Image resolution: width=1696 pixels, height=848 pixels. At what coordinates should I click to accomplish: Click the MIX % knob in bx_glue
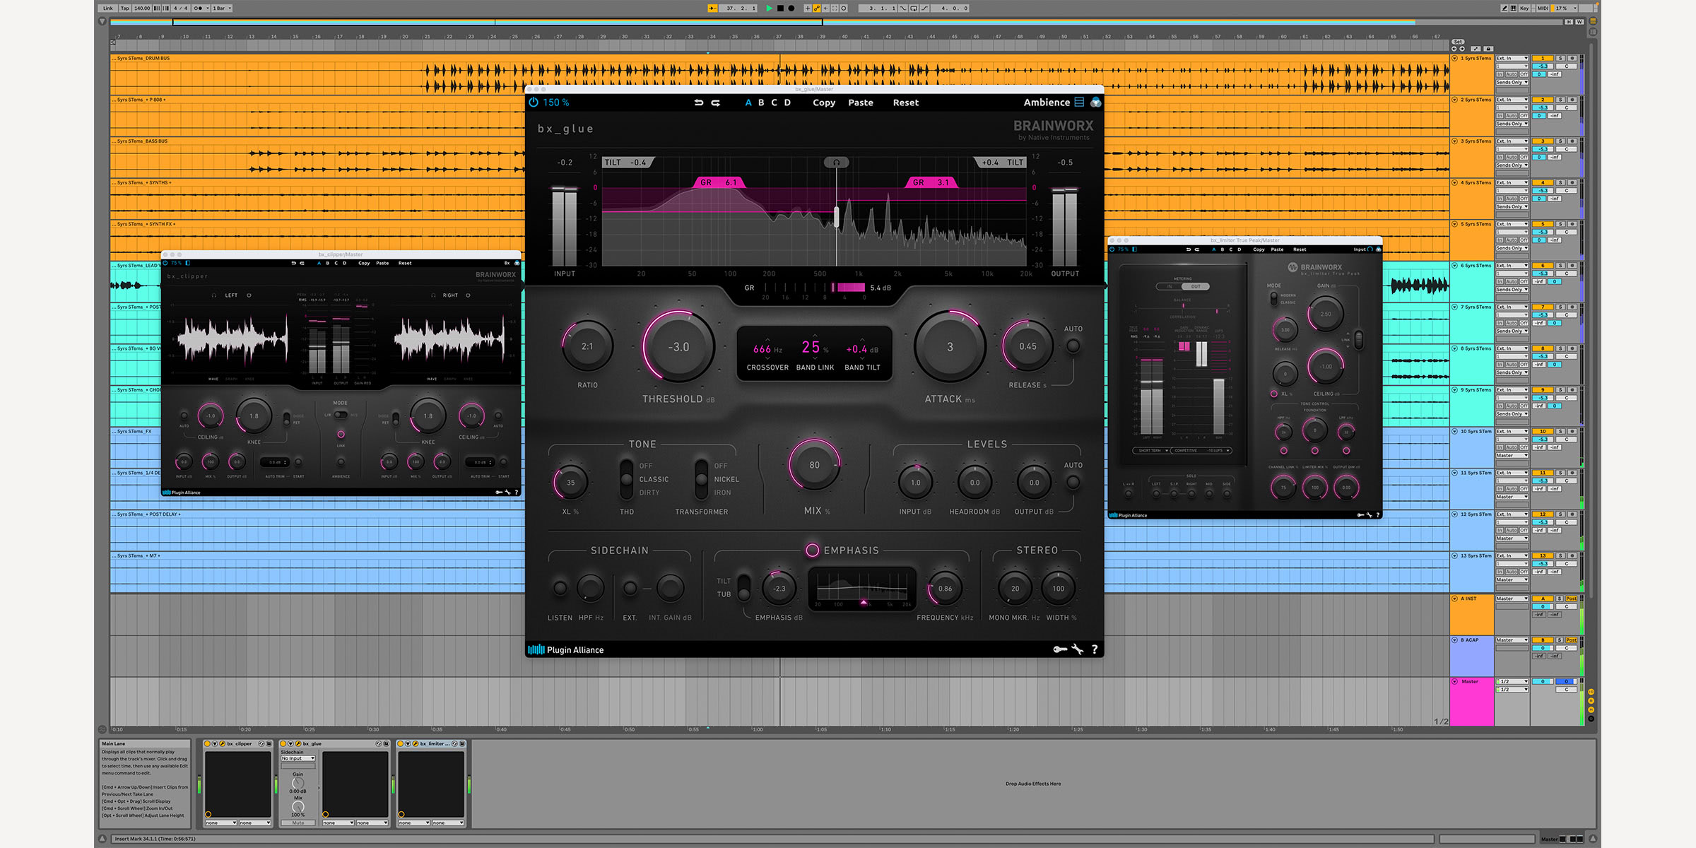point(814,465)
